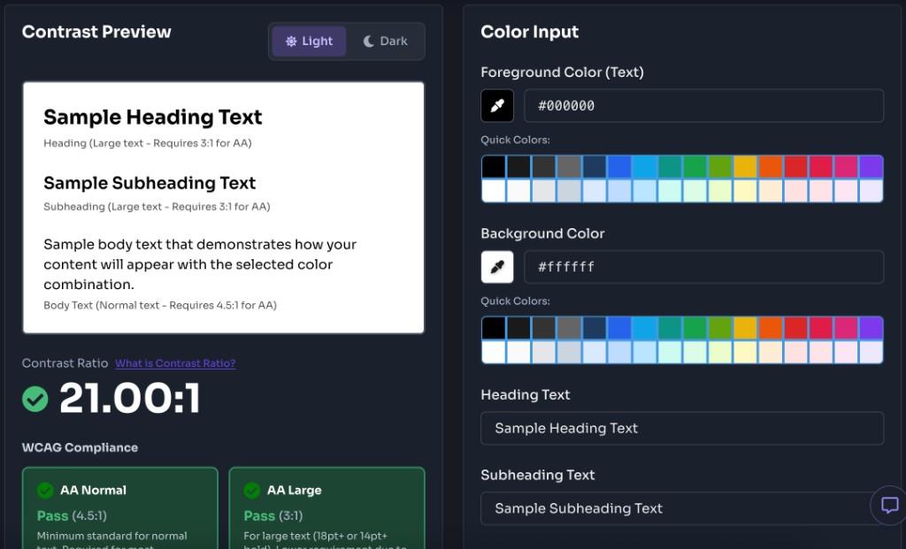Edit the foreground hex field #000000
The image size is (906, 549).
703,105
